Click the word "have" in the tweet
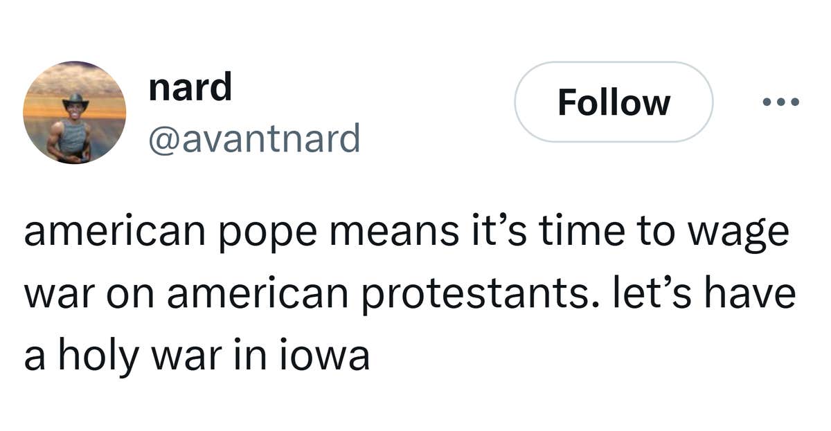 pyautogui.click(x=758, y=294)
